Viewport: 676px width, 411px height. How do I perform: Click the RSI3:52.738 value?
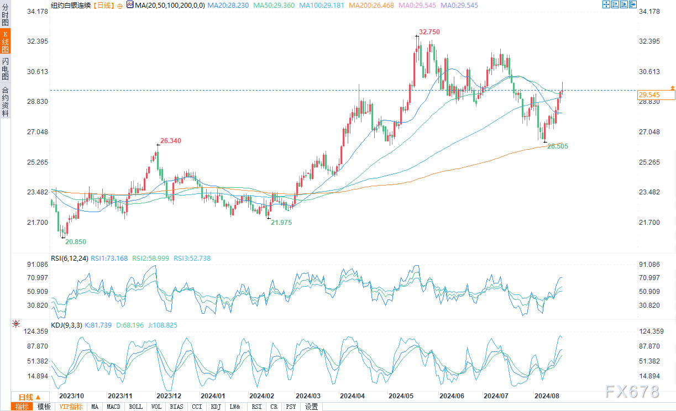[x=193, y=258]
